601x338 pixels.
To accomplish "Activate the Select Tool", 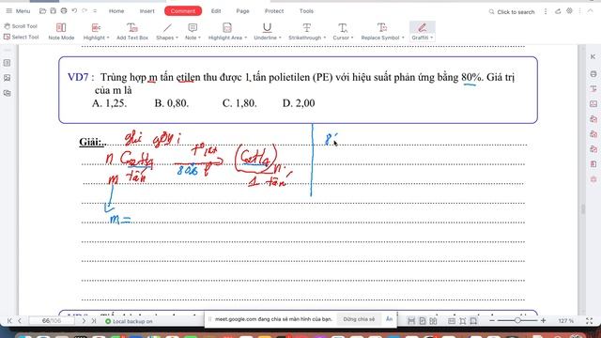I will click(x=21, y=37).
